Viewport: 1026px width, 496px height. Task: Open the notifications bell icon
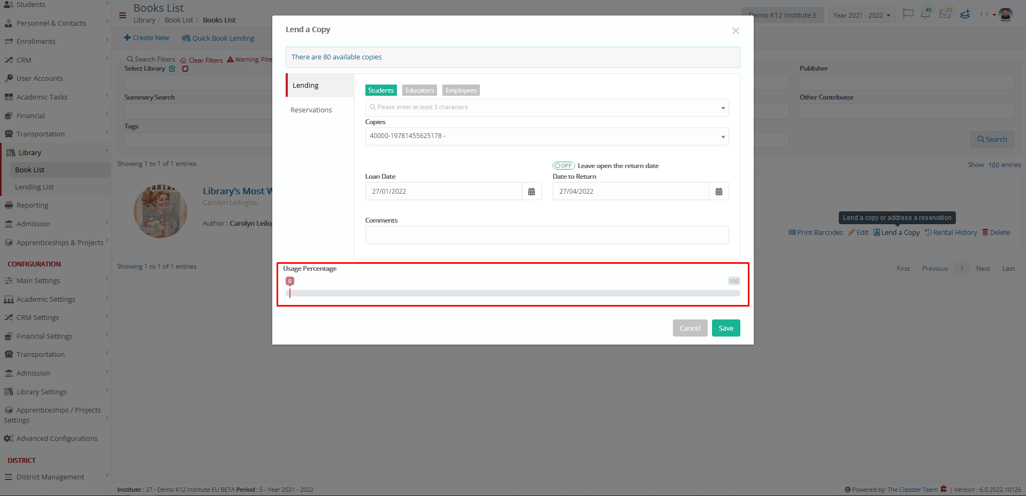[x=925, y=14]
